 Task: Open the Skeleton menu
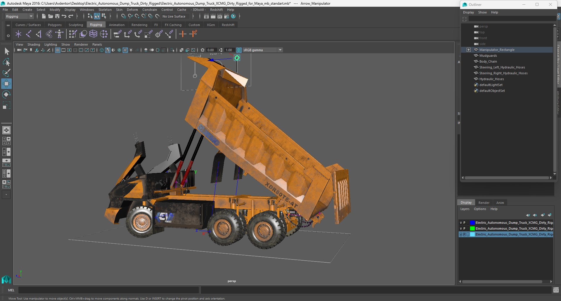[105, 10]
